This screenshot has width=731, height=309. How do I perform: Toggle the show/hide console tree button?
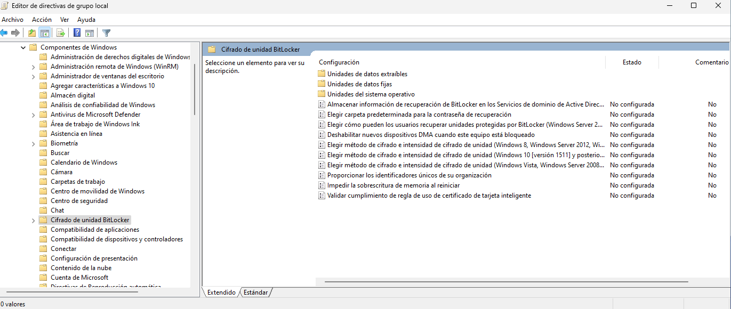click(45, 33)
